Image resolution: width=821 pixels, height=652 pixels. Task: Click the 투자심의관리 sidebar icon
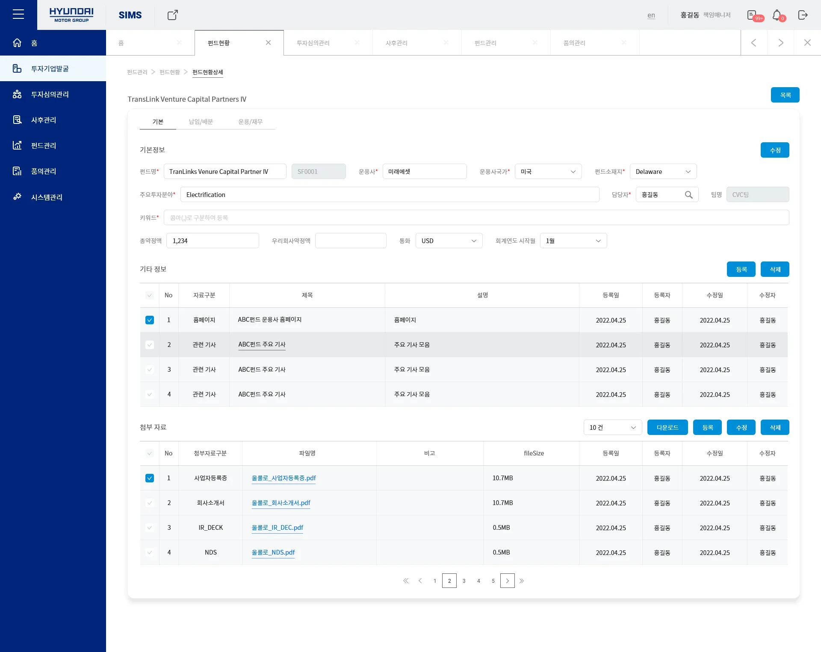point(17,94)
